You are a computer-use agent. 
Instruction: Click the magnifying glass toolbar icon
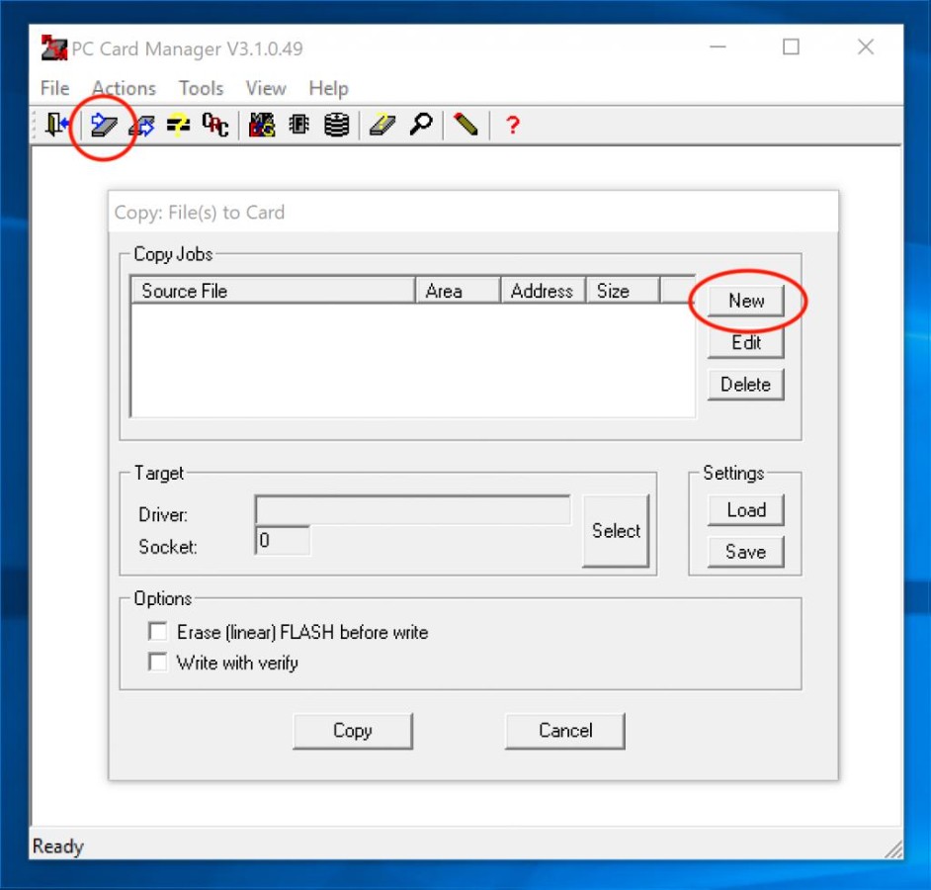[x=421, y=125]
